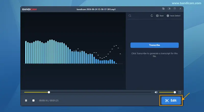Close the Bandicam player window
204x112 pixels.
(x=180, y=9)
